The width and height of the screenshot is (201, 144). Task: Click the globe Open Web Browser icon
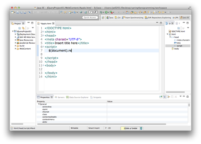(x=81, y=12)
